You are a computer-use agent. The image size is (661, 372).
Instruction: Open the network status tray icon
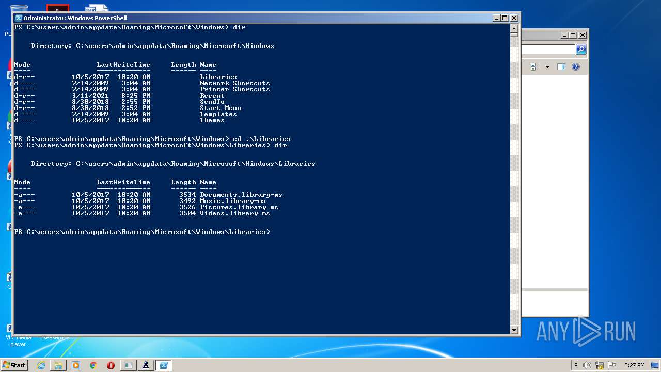coord(600,365)
